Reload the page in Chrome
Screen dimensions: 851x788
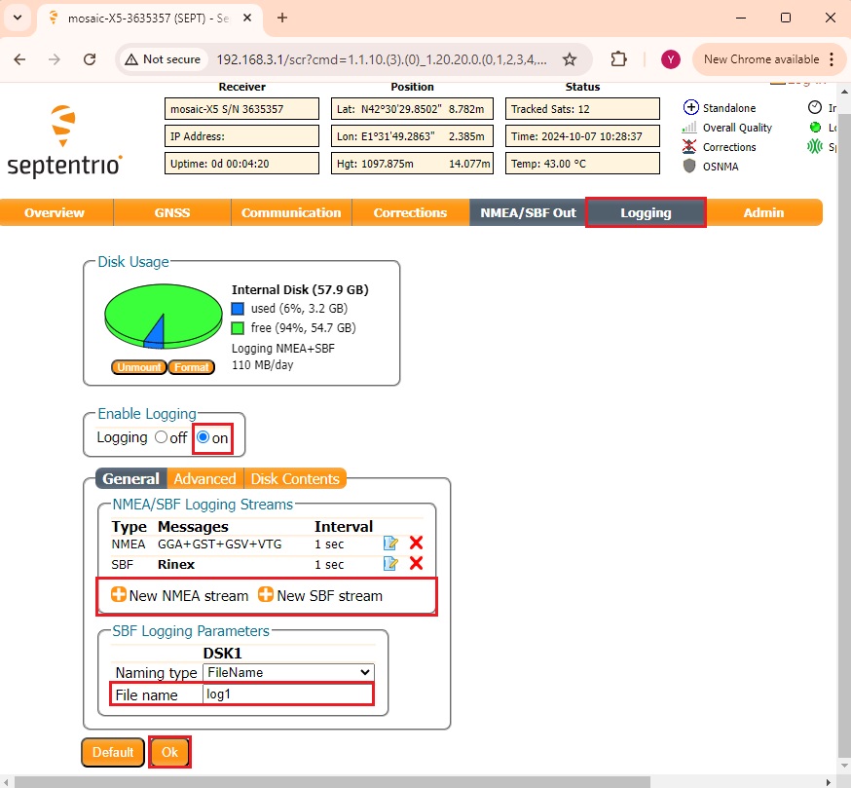90,59
